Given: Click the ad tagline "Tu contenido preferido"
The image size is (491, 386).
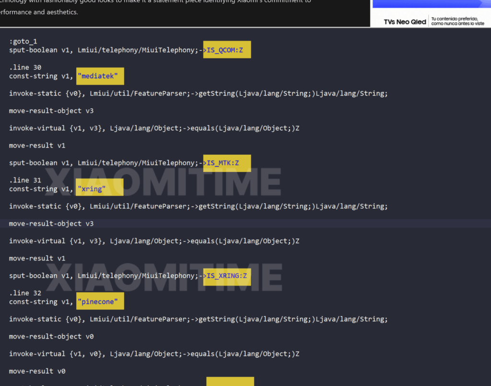Looking at the screenshot, I should pyautogui.click(x=455, y=19).
